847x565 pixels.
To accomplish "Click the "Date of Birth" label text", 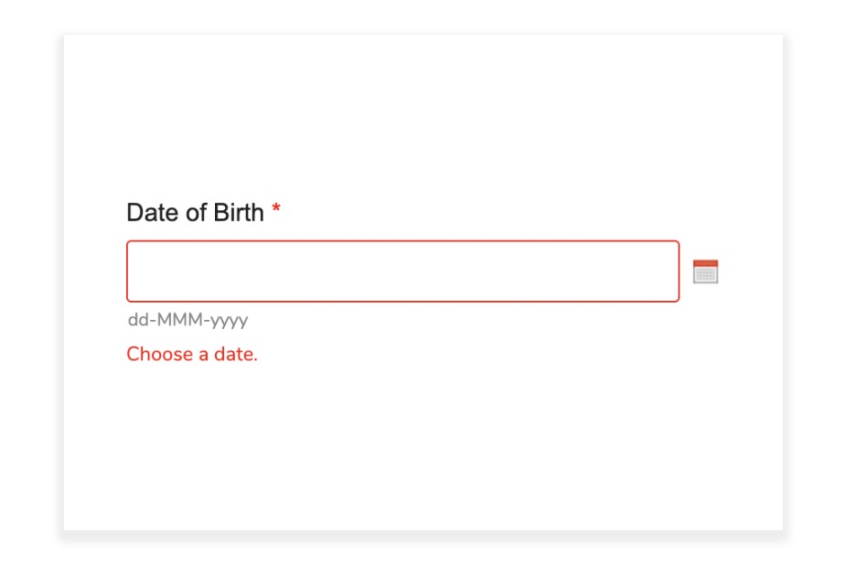I will 195,213.
